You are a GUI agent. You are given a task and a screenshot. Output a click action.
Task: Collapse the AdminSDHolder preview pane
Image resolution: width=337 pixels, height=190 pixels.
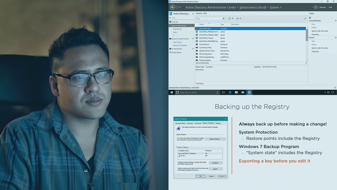[306, 63]
